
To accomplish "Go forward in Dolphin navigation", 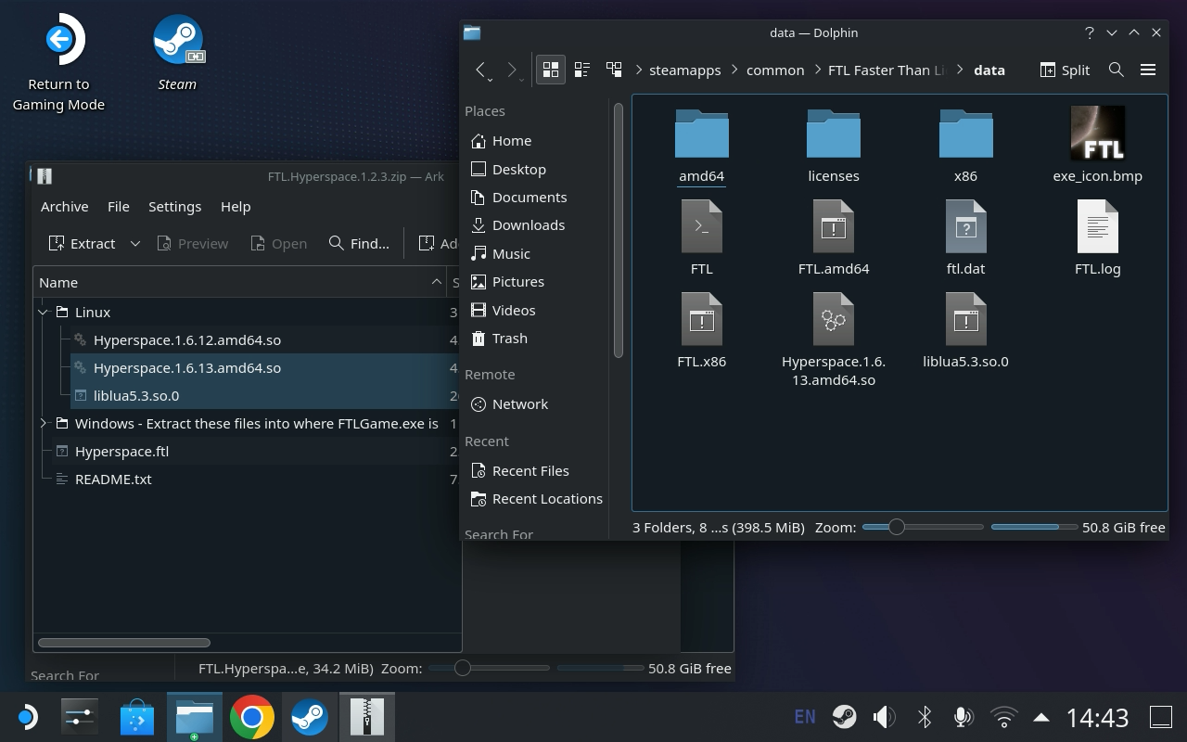I will pyautogui.click(x=512, y=70).
